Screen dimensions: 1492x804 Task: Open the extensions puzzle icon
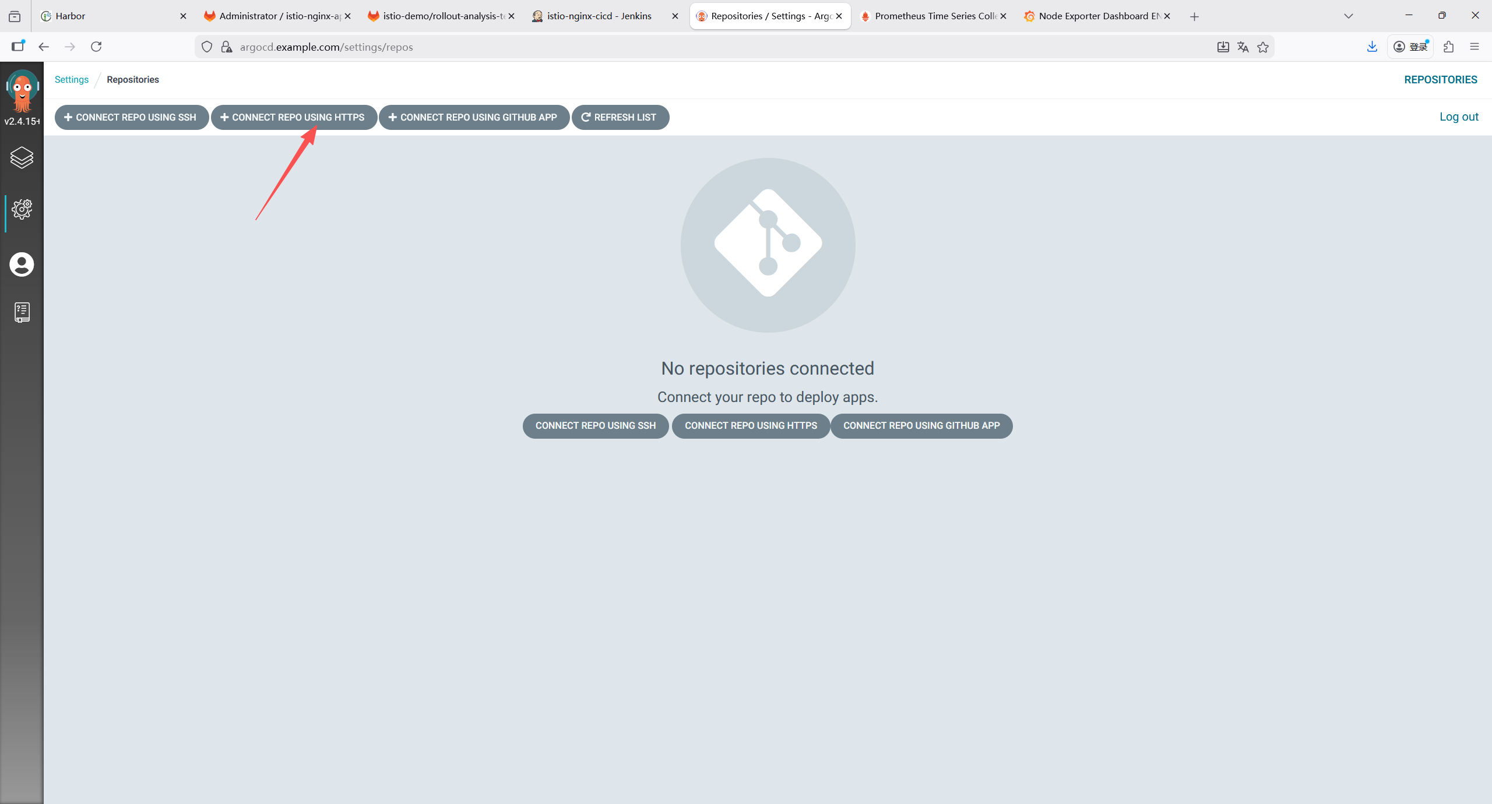1448,47
